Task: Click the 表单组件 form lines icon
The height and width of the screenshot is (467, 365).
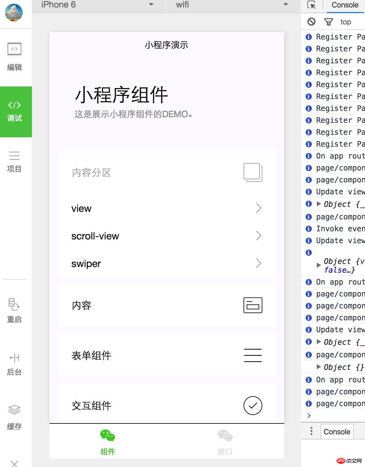Action: point(253,355)
